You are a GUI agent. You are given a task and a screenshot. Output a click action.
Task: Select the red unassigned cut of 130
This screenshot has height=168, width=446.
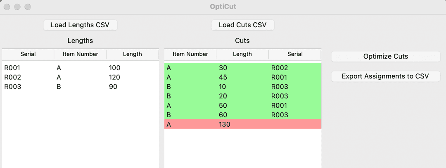242,124
